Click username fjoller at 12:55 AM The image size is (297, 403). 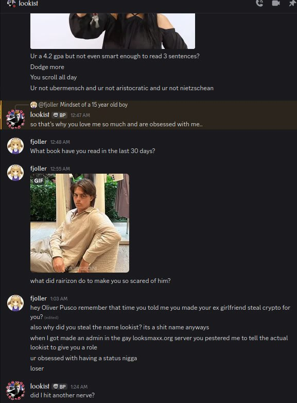(39, 169)
